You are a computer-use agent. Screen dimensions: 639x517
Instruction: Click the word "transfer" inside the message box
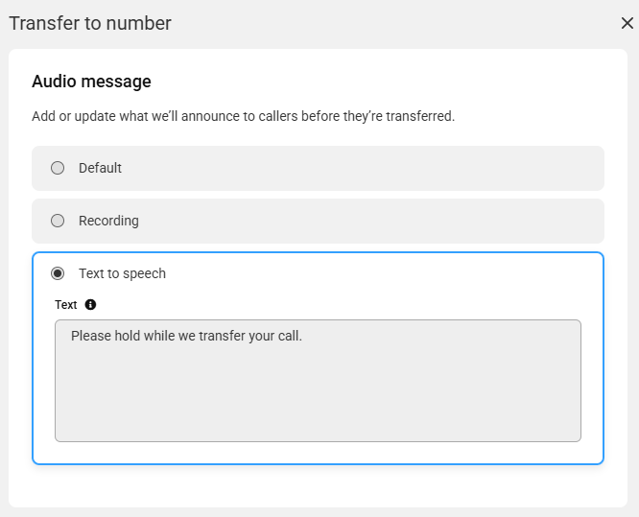(222, 336)
